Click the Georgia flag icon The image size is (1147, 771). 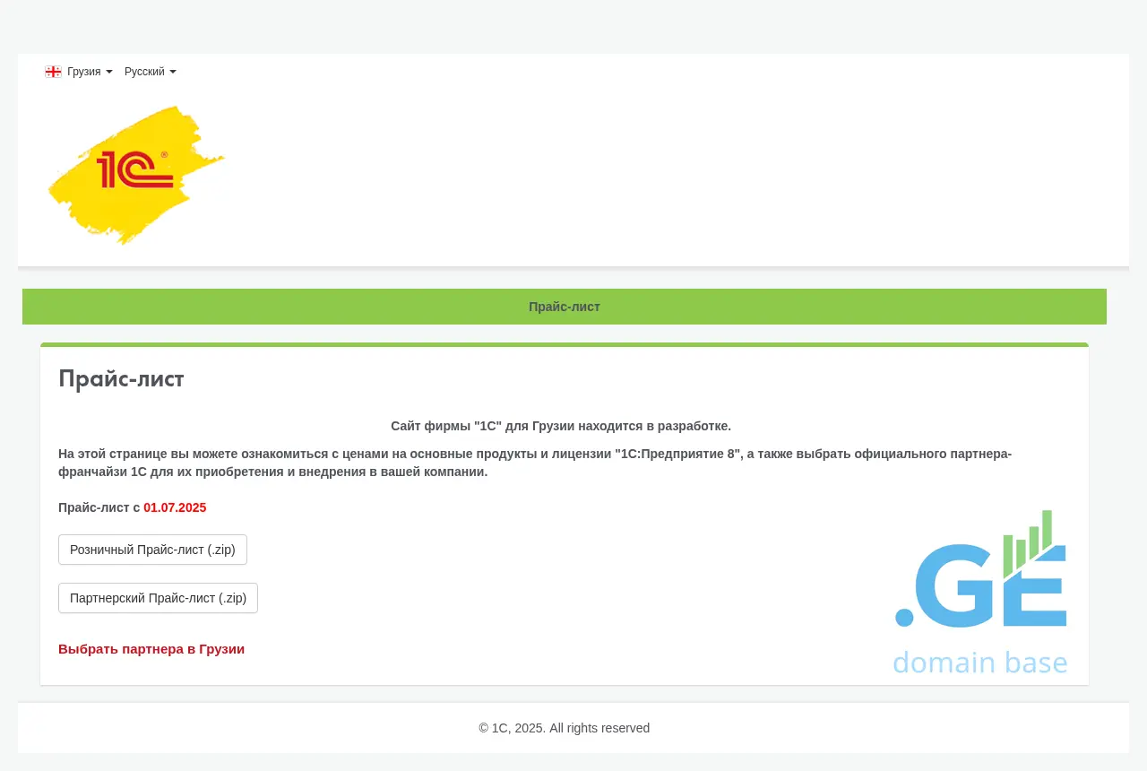point(53,72)
